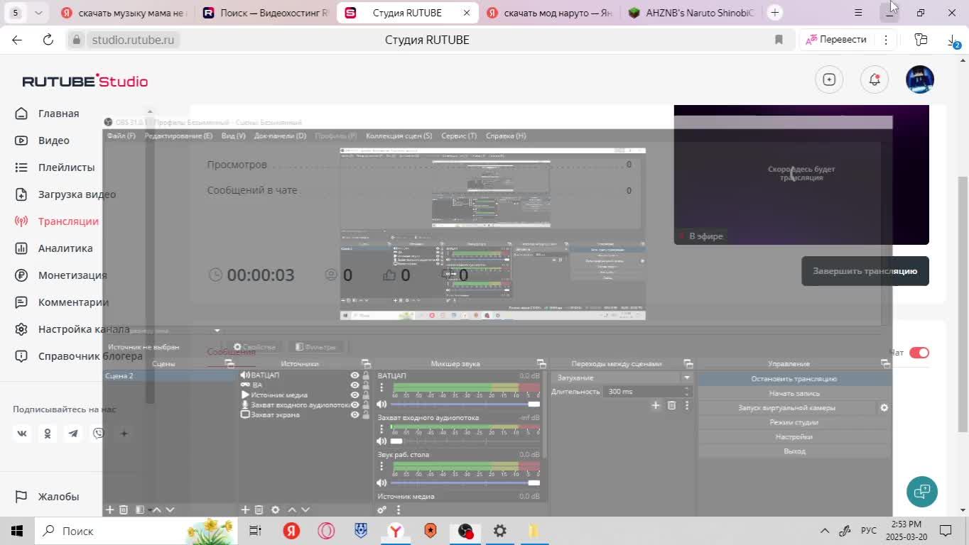
Task: Open browser tab list chevron
Action: (x=38, y=13)
